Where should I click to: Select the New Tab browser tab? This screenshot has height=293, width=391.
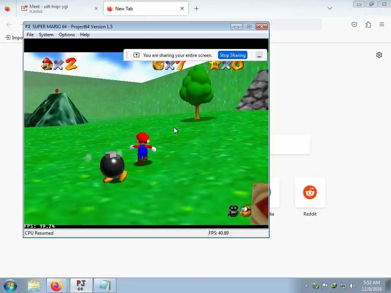(x=145, y=8)
